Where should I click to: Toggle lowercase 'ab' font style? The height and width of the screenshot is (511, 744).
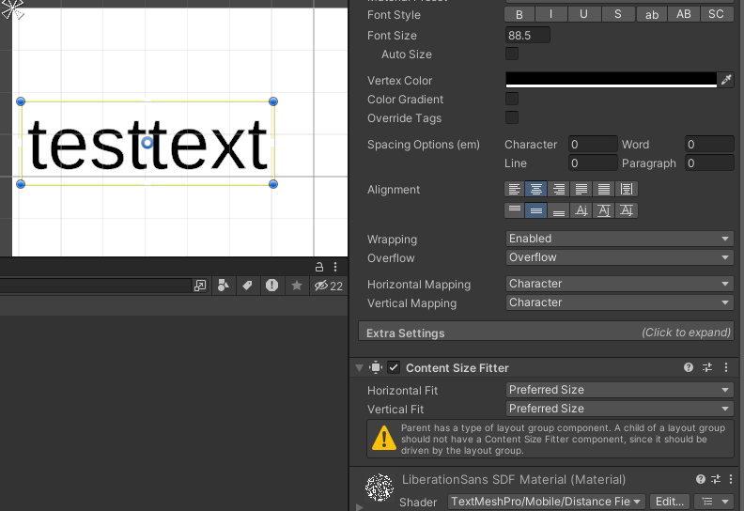pos(652,15)
